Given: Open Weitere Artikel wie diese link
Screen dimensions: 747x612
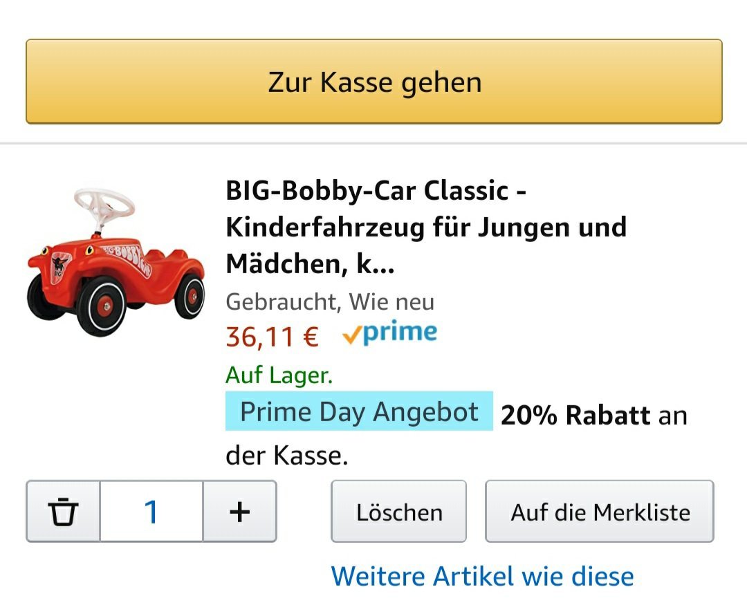Looking at the screenshot, I should (x=483, y=576).
